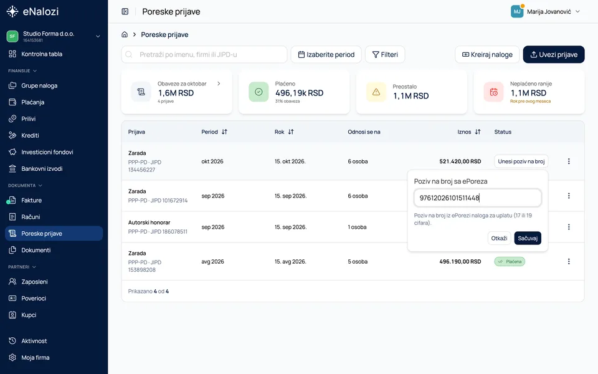Screen dimensions: 598x374
Task: Open three-dot menu for avg 2026 Zarada row
Action: [569, 261]
